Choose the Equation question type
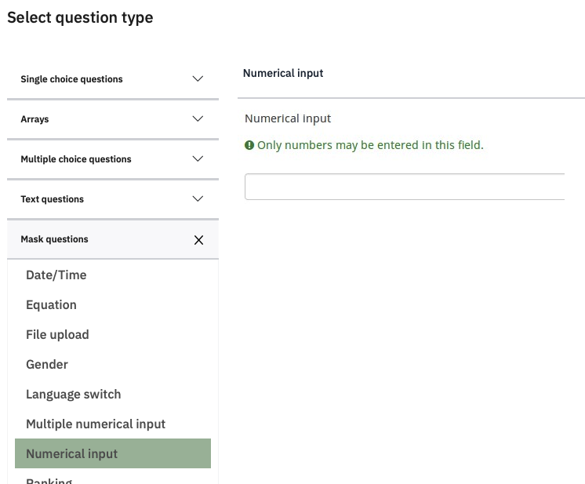The image size is (585, 484). tap(52, 305)
